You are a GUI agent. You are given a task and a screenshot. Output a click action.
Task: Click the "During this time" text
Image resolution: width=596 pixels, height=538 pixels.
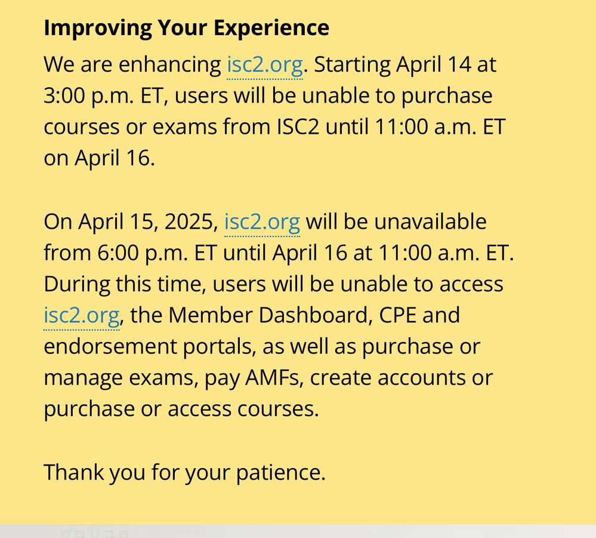[x=124, y=284]
